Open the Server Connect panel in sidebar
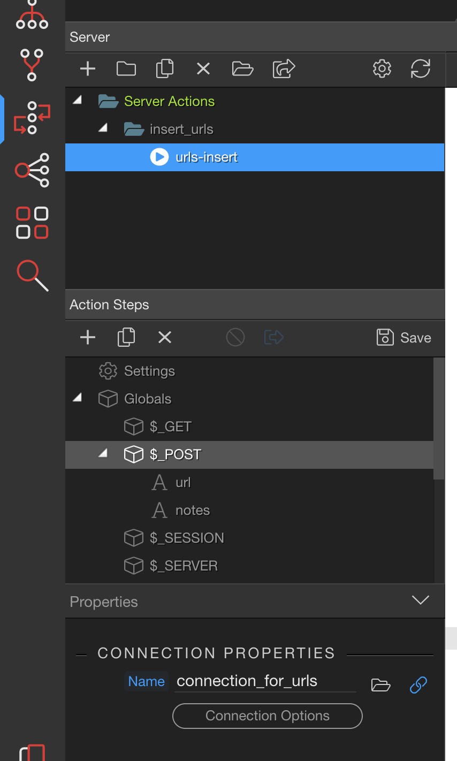Image resolution: width=457 pixels, height=761 pixels. 32,117
